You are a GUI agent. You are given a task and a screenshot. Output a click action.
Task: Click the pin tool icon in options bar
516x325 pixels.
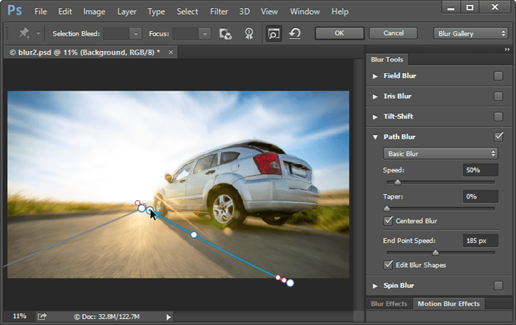(x=24, y=33)
